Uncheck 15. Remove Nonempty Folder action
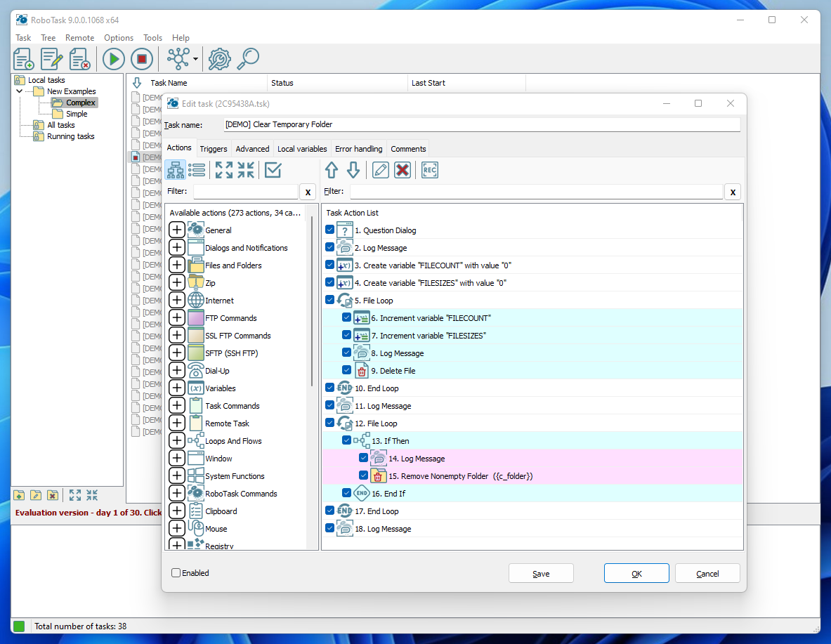 [x=364, y=475]
